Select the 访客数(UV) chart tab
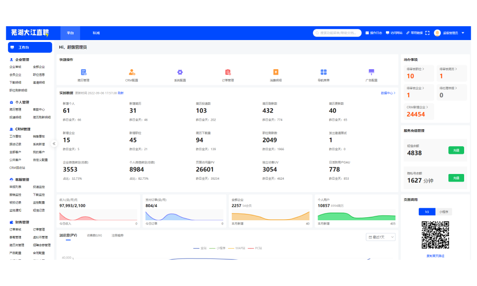The width and height of the screenshot is (477, 286). (94, 235)
